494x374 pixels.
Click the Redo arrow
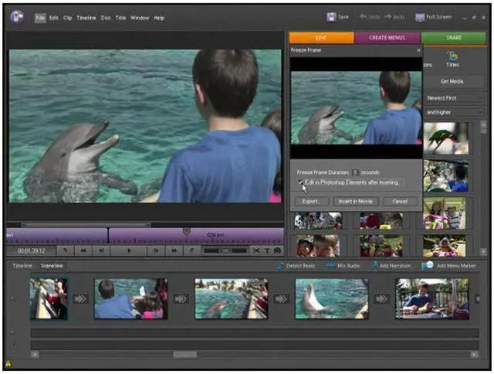(x=387, y=16)
